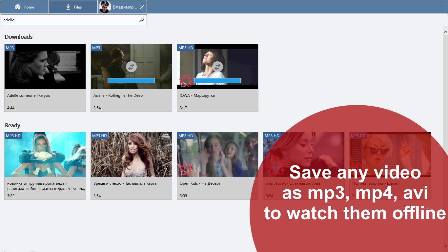Screen dimensions: 448x252
Task: Click title 'Open Kids - На Десерт'
Action: [x=200, y=183]
